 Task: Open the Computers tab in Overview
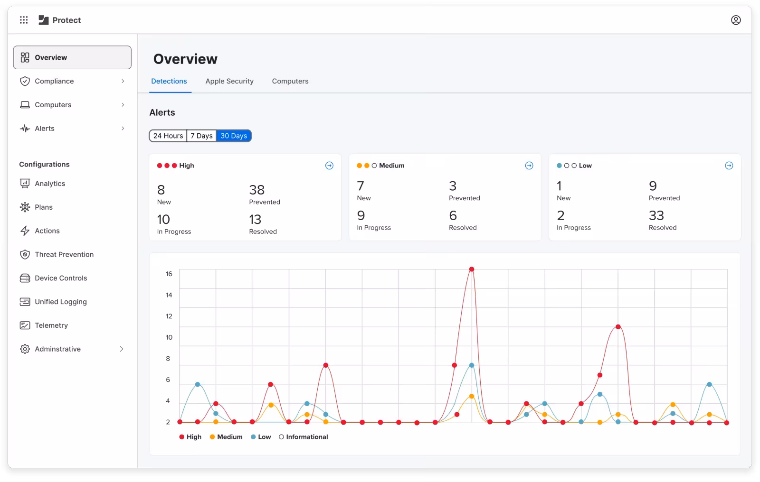[290, 81]
